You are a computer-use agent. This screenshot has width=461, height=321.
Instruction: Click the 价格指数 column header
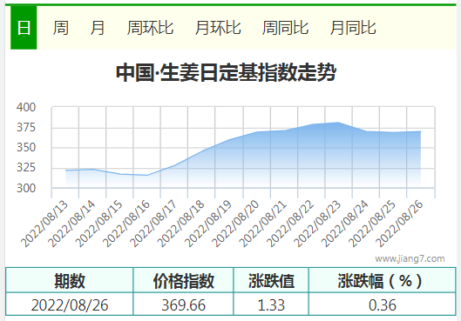coord(183,280)
